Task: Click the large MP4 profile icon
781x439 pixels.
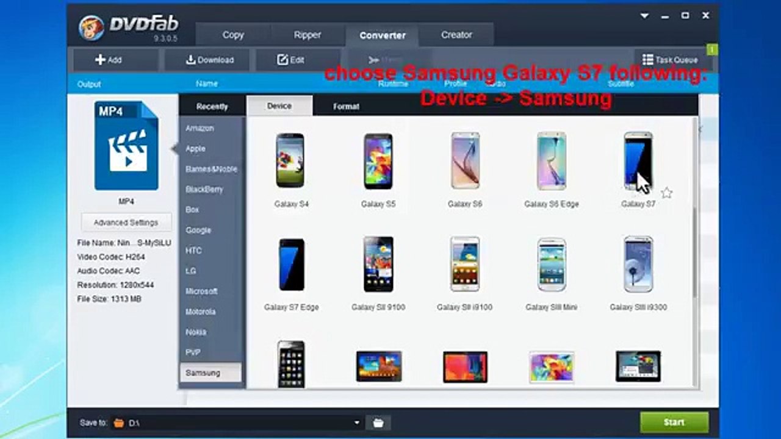Action: coord(126,146)
